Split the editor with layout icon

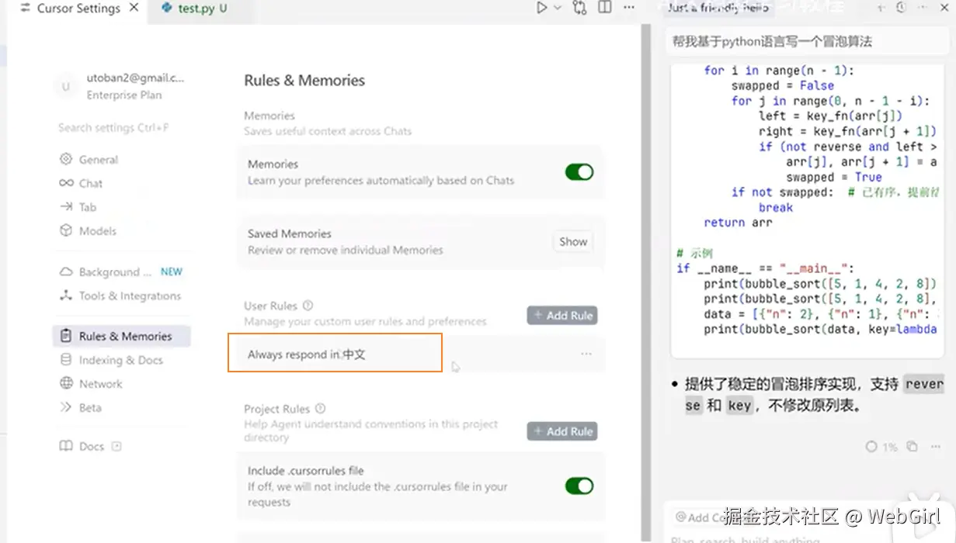(x=605, y=8)
